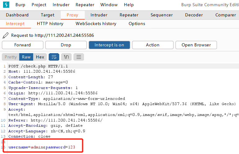Image resolution: width=239 pixels, height=154 pixels.
Task: Switch the view to Hex mode
Action: click(40, 57)
